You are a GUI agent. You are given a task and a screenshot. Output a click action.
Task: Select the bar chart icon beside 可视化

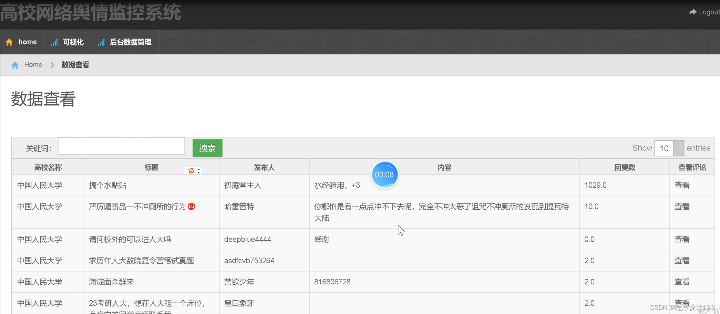coord(54,42)
